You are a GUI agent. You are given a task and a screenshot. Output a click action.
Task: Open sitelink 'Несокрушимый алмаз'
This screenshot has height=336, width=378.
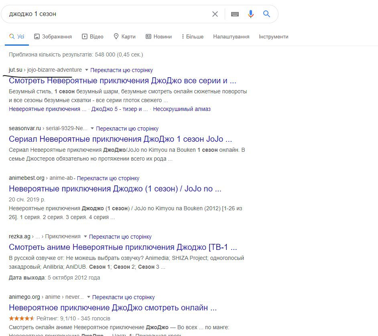pyautogui.click(x=182, y=109)
